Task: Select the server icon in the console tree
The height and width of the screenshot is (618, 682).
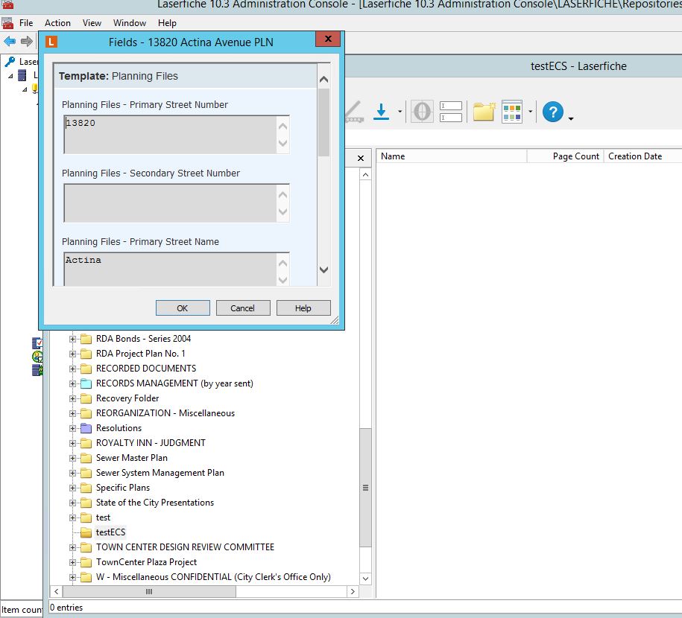Action: (x=22, y=75)
